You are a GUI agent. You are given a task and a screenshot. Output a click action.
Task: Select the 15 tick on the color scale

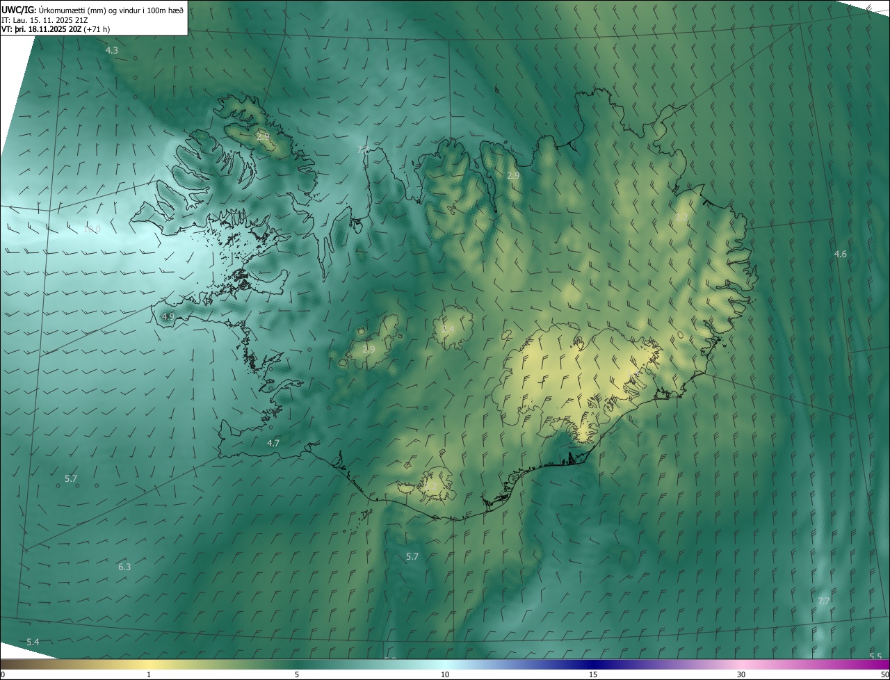click(x=593, y=674)
